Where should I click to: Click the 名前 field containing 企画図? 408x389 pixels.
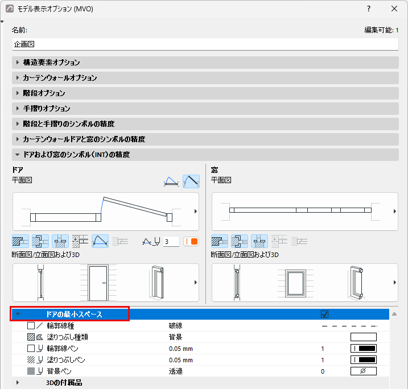pyautogui.click(x=205, y=44)
